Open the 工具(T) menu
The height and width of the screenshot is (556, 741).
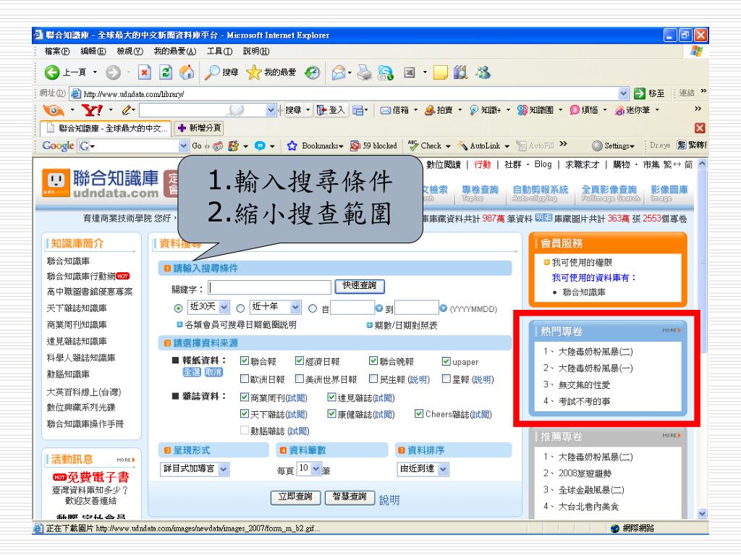(x=219, y=51)
